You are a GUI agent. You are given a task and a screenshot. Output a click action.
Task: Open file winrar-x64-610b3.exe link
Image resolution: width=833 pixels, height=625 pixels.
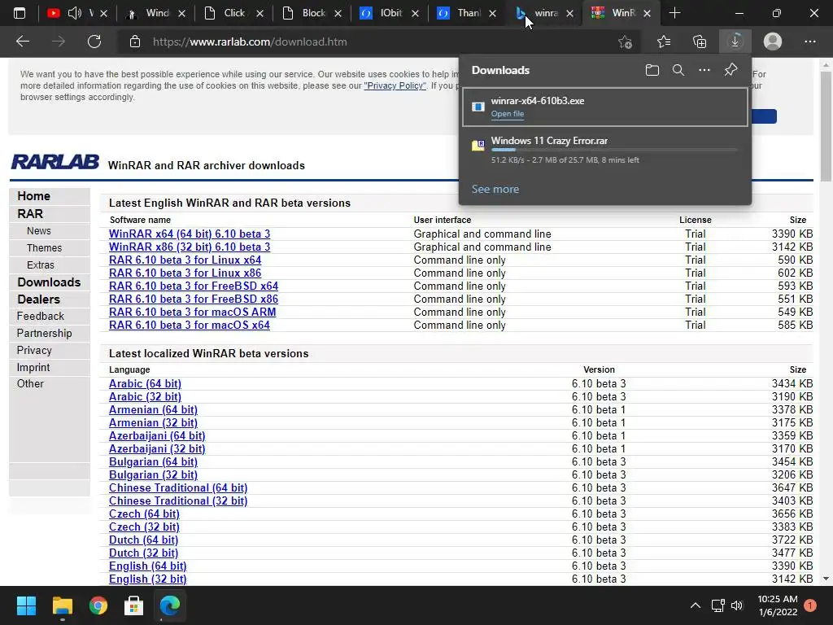(x=508, y=114)
